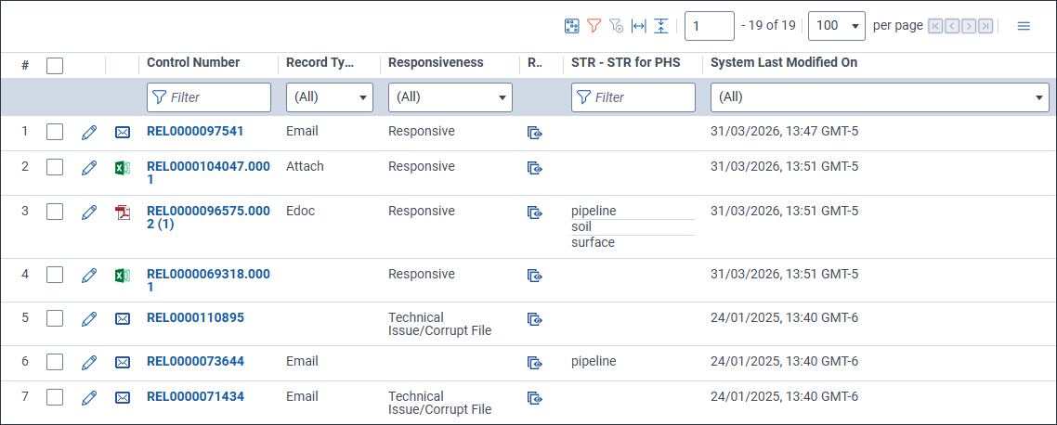The width and height of the screenshot is (1057, 425).
Task: Check the box for row 2 REL0000104047.0001
Action: (x=55, y=168)
